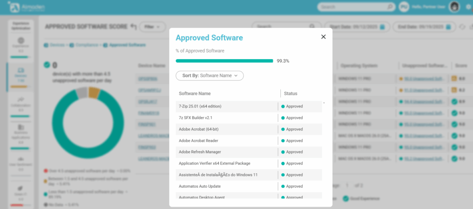473x209 pixels.
Task: Select the 7-Zip 25.01 (x64 edition) row
Action: pos(226,106)
